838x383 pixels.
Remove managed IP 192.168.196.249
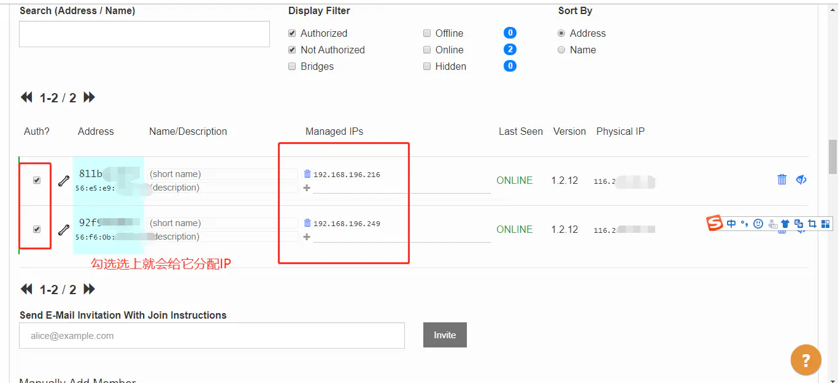pos(307,223)
